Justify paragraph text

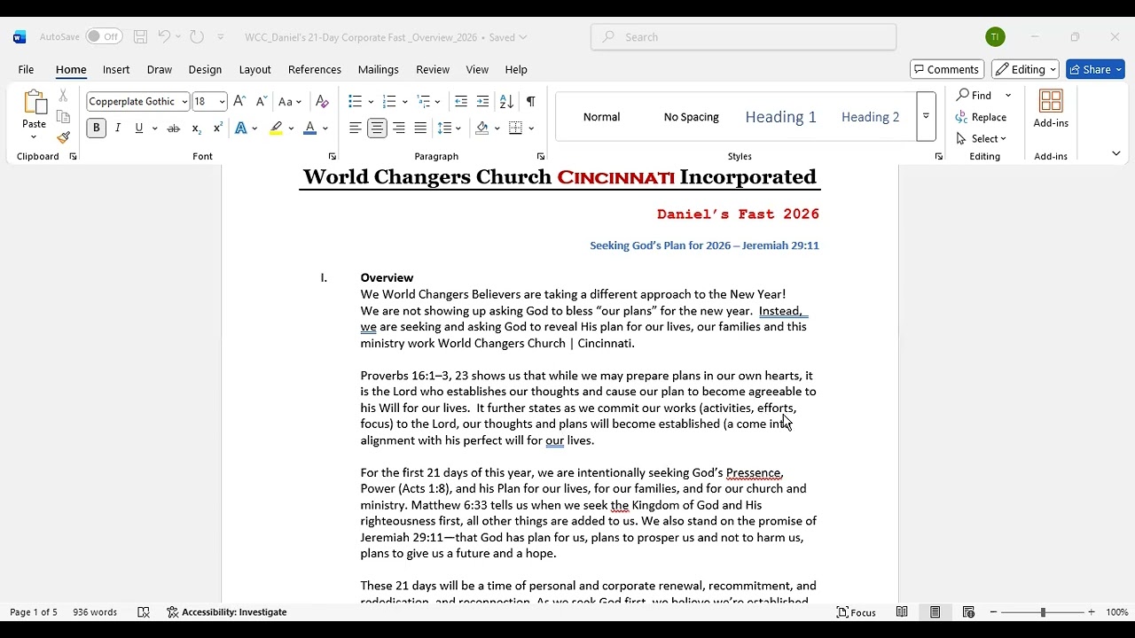pos(420,128)
